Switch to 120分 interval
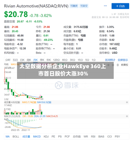 click(x=57, y=60)
